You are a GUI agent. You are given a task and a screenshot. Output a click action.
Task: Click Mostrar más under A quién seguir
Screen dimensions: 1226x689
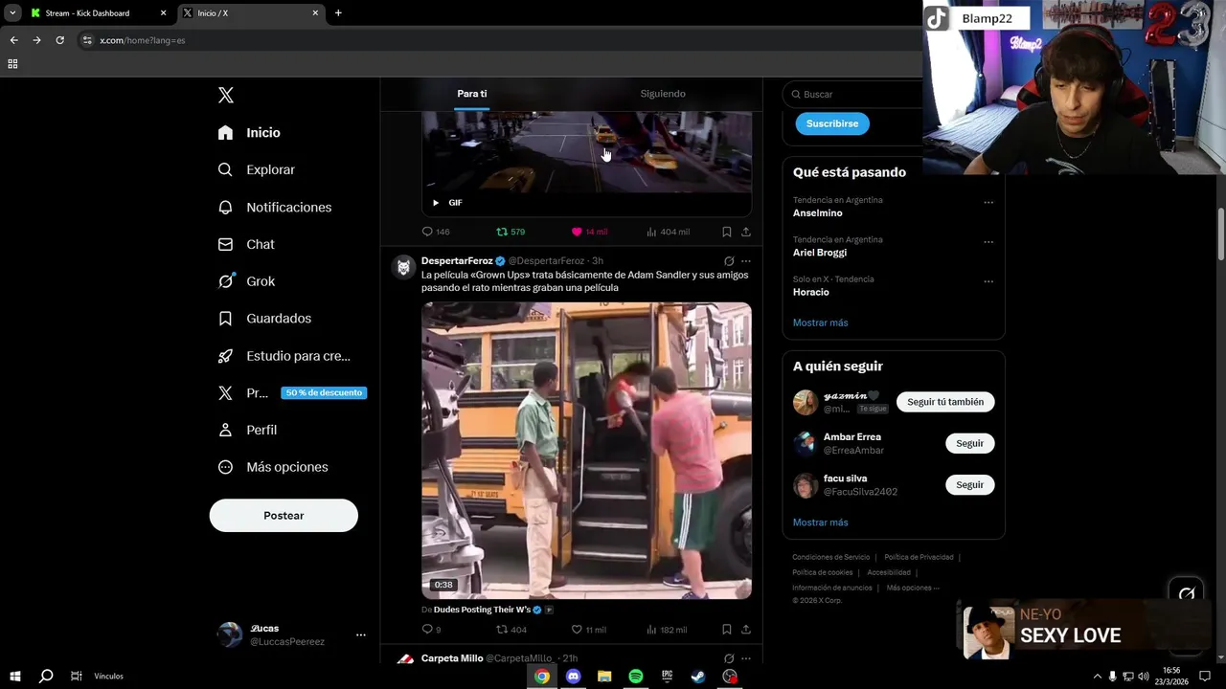click(x=821, y=522)
